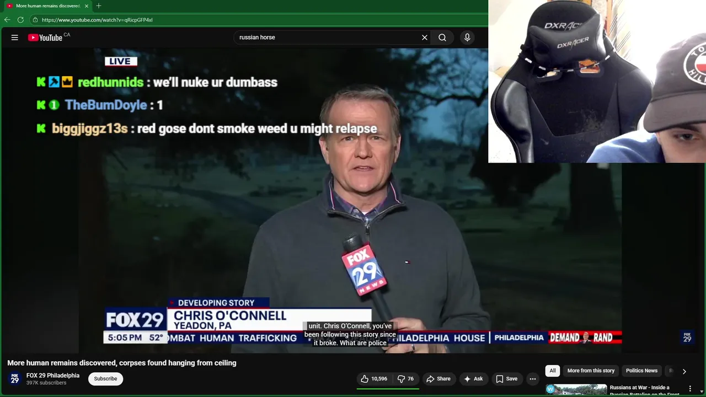The height and width of the screenshot is (397, 706).
Task: Click username 'TheBumDoyle' in chat overlay
Action: 106,105
